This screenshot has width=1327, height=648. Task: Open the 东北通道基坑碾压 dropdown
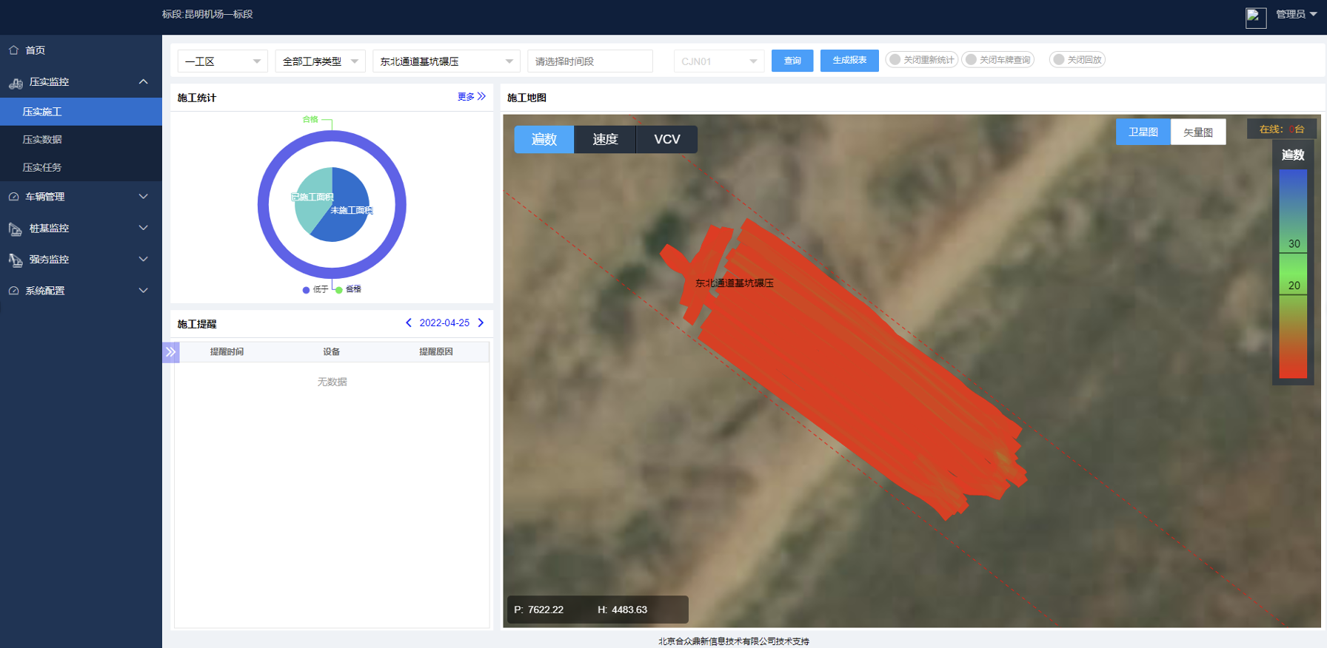click(x=446, y=61)
